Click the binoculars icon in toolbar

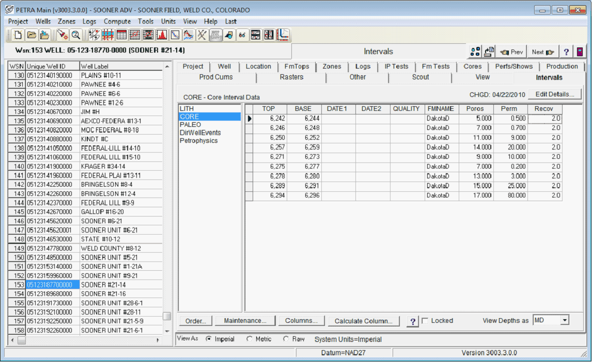242,35
